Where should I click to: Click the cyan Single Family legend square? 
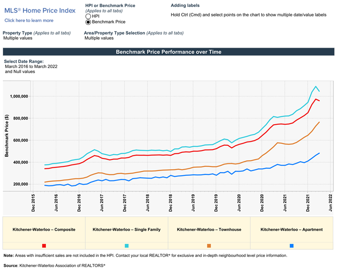point(126,246)
